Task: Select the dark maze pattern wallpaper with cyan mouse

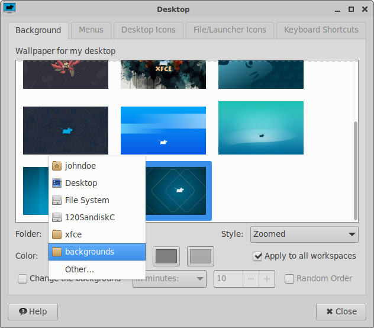Action: 66,130
